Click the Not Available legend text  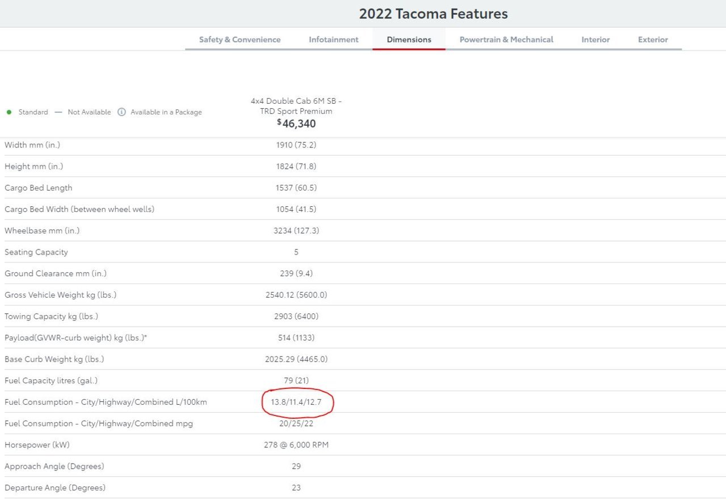(89, 112)
